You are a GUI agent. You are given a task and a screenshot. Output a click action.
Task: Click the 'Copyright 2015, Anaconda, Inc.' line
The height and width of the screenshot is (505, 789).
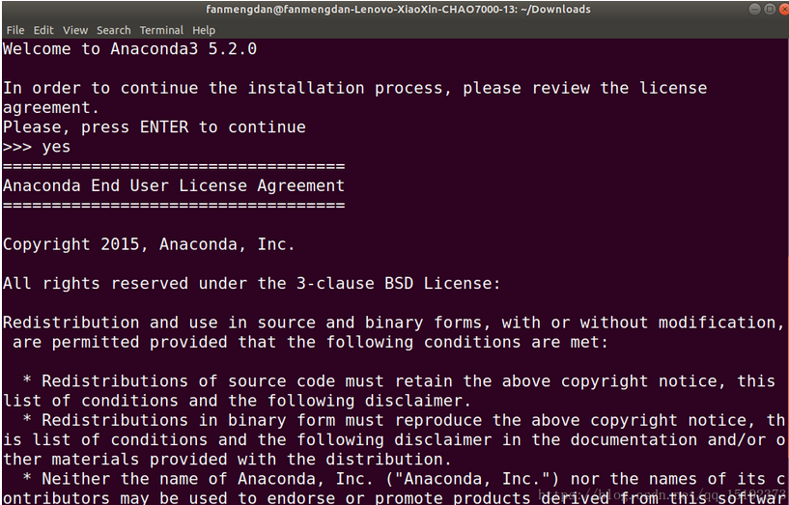coord(149,244)
